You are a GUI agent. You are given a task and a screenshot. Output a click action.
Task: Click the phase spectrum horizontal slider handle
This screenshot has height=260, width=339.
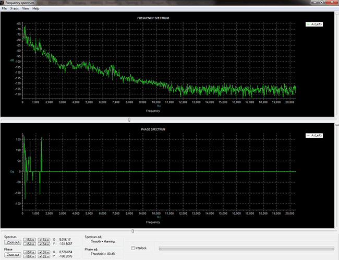coord(133,231)
